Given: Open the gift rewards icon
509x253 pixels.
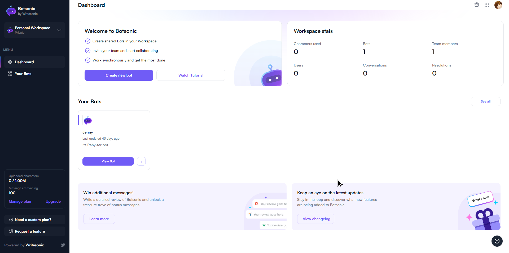Looking at the screenshot, I should tap(477, 5).
